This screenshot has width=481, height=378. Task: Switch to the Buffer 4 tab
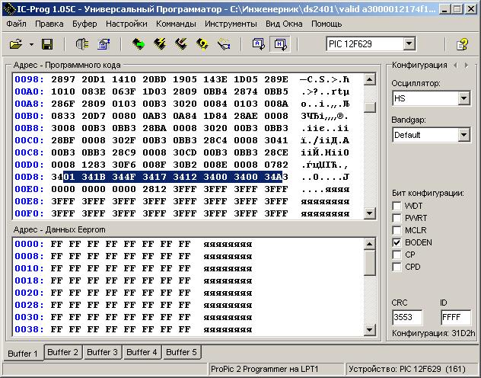click(x=142, y=352)
